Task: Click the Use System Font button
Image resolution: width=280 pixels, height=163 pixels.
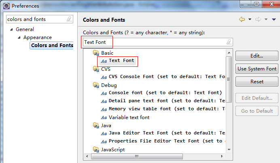Action: (257, 69)
